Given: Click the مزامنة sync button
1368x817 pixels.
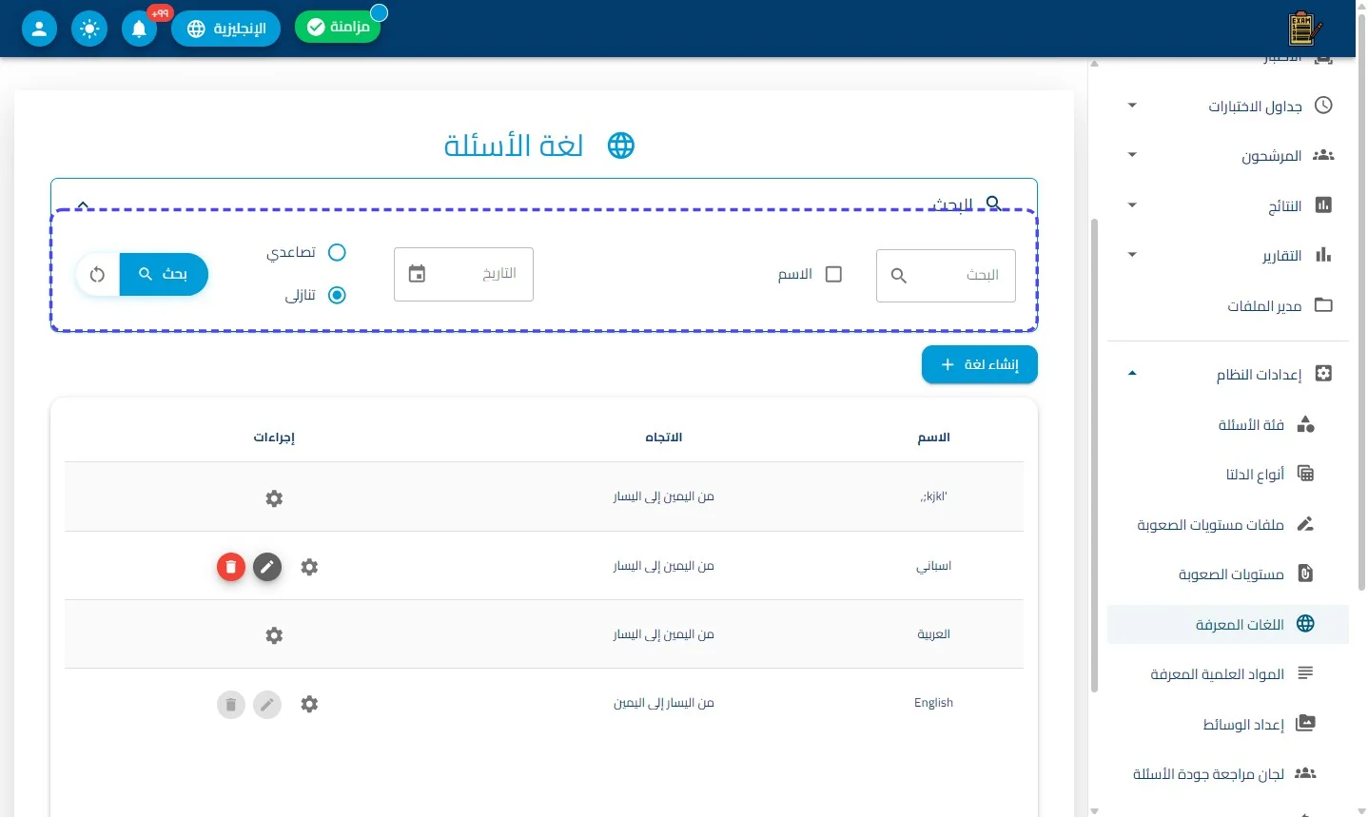Looking at the screenshot, I should coord(338,27).
